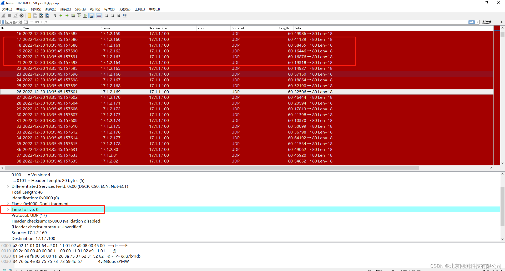Click the packet list scroll-down arrow

(x=502, y=163)
